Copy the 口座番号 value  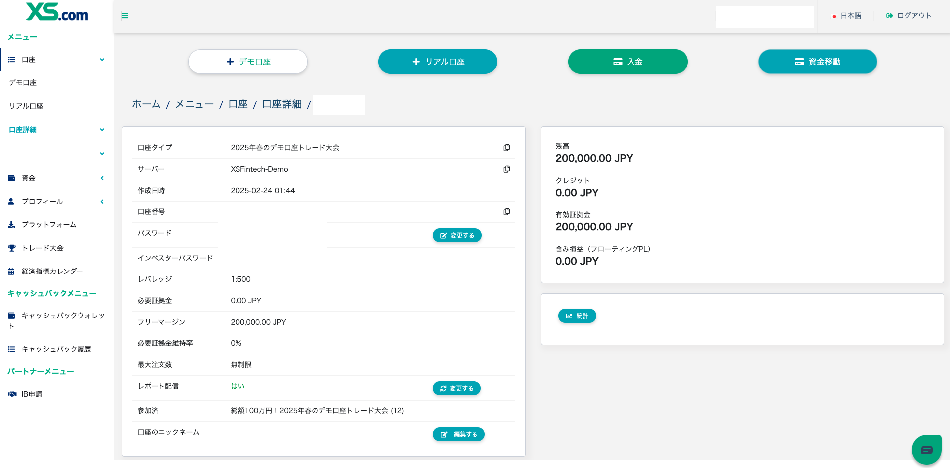506,212
